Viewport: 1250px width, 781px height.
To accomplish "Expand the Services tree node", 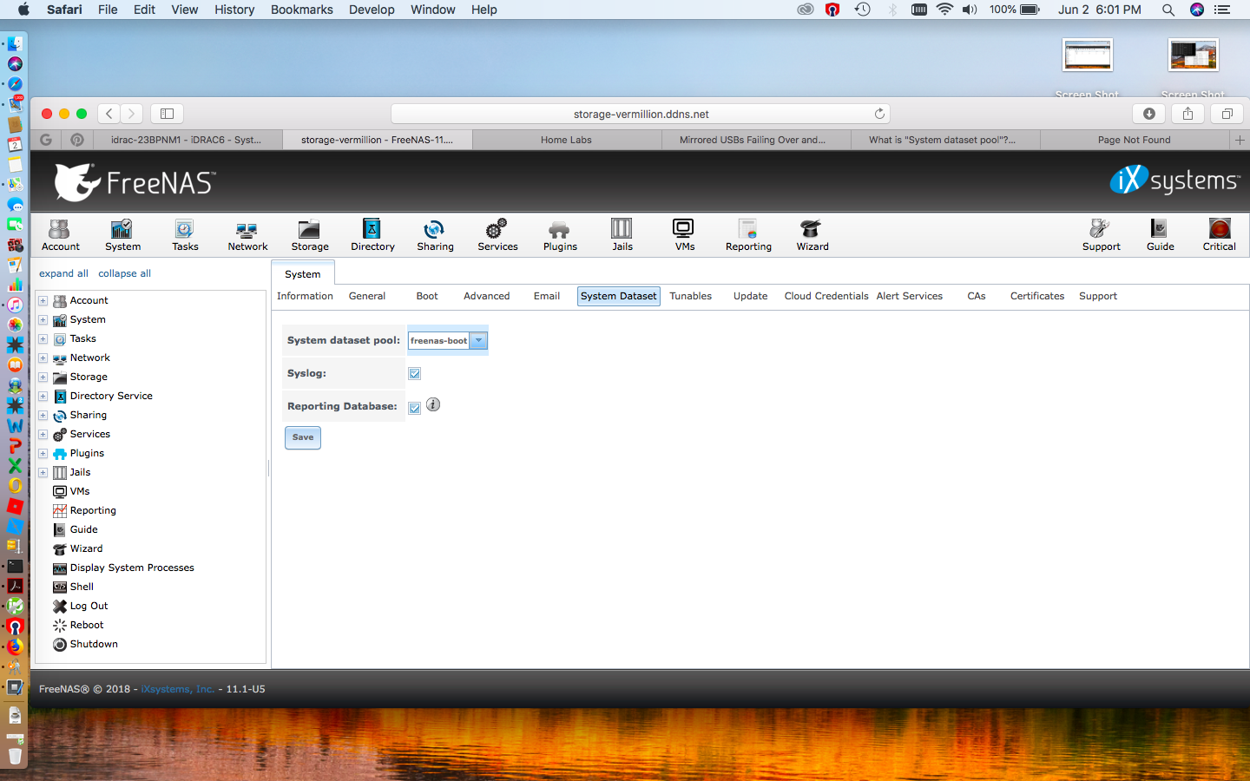I will (43, 434).
